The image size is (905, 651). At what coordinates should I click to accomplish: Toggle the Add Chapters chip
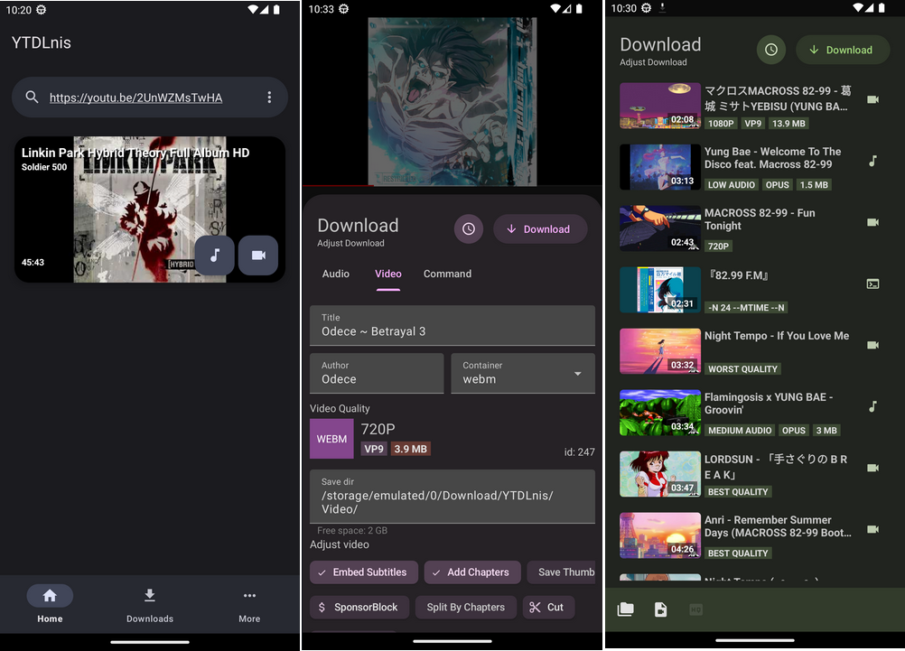tap(471, 572)
